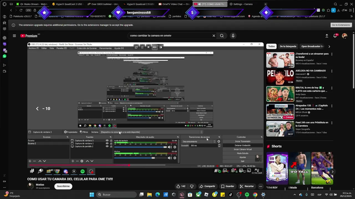This screenshot has width=355, height=199.
Task: Rewind ten seconds using the left arrow
Action: click(x=37, y=109)
